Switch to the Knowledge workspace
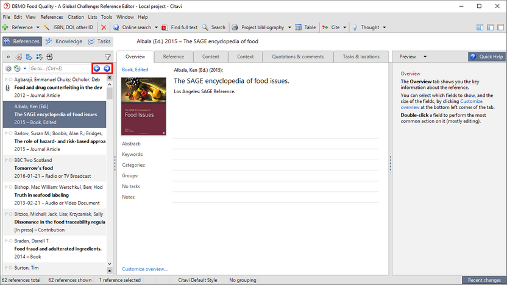This screenshot has height=285, width=507. click(x=64, y=41)
